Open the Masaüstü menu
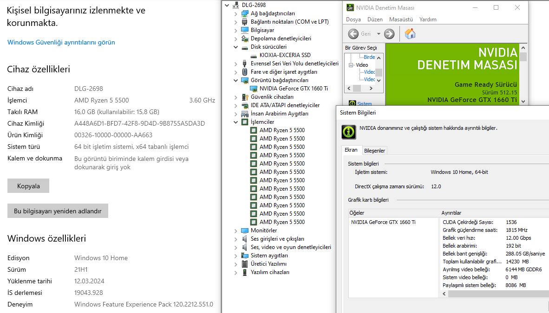 coord(401,19)
